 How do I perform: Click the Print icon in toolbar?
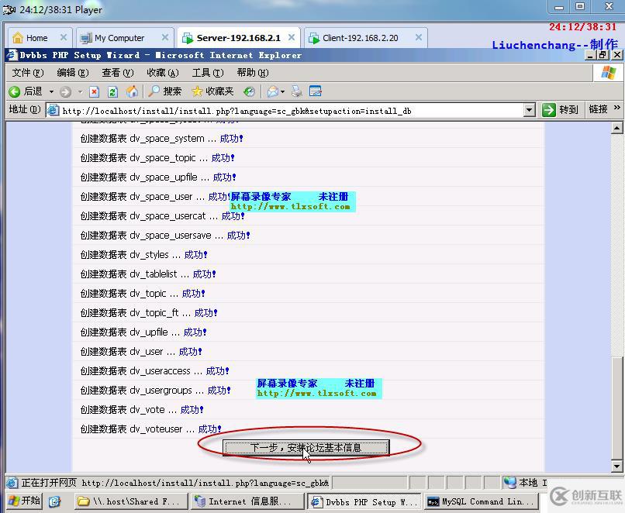pyautogui.click(x=296, y=91)
